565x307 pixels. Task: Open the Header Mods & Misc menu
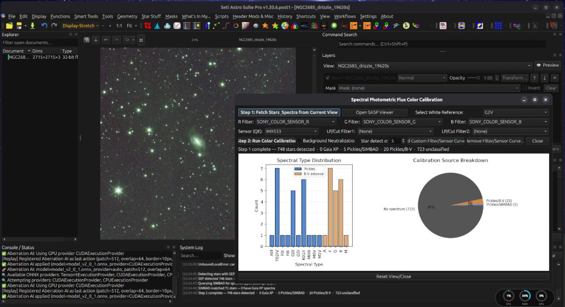(253, 16)
